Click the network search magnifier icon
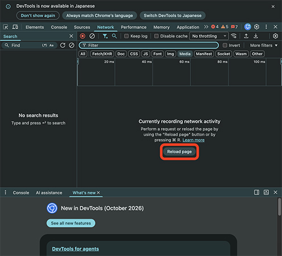The width and height of the screenshot is (282, 256). [114, 36]
